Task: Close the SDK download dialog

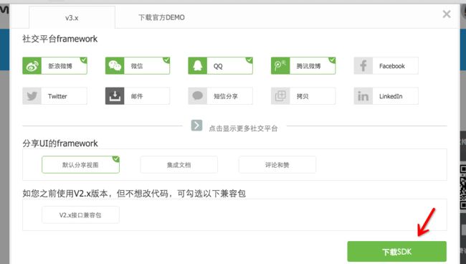Action: click(447, 14)
